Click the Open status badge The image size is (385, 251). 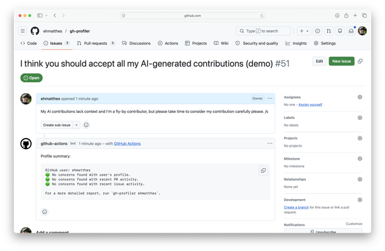click(31, 78)
